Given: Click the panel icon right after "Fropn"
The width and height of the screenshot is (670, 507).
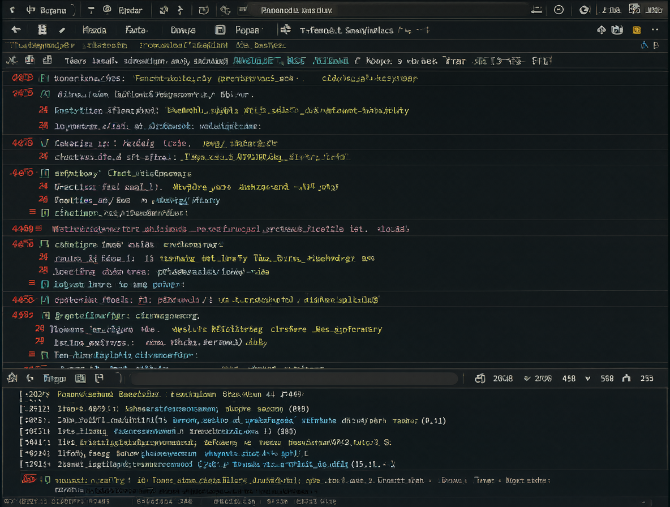Looking at the screenshot, I should (x=80, y=379).
